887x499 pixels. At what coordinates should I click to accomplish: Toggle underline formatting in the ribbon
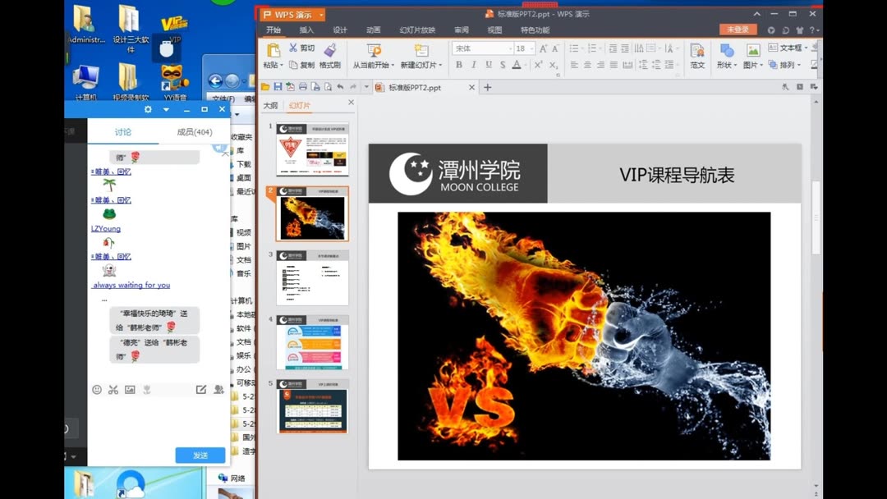tap(488, 64)
